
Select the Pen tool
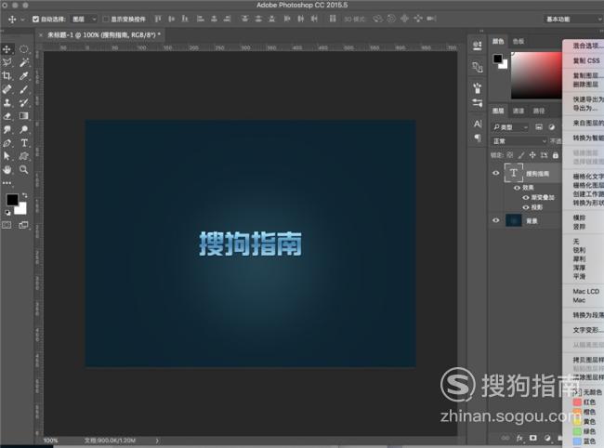pyautogui.click(x=7, y=143)
